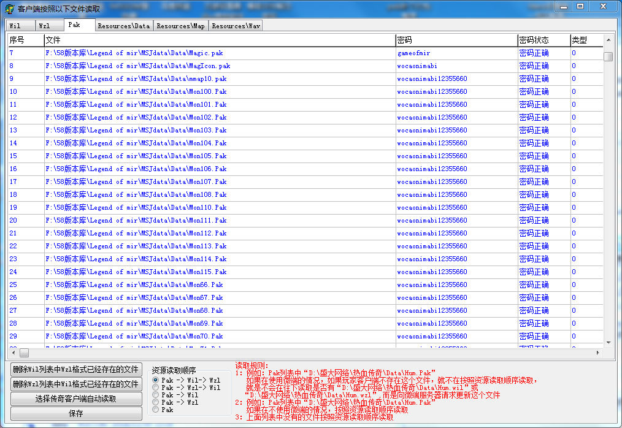
Task: Select the Magic.pak file row
Action: [305, 53]
